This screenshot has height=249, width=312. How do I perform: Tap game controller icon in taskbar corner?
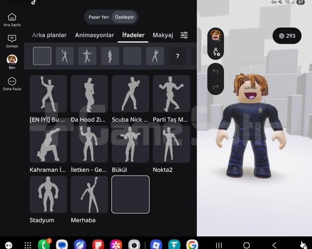(8, 245)
